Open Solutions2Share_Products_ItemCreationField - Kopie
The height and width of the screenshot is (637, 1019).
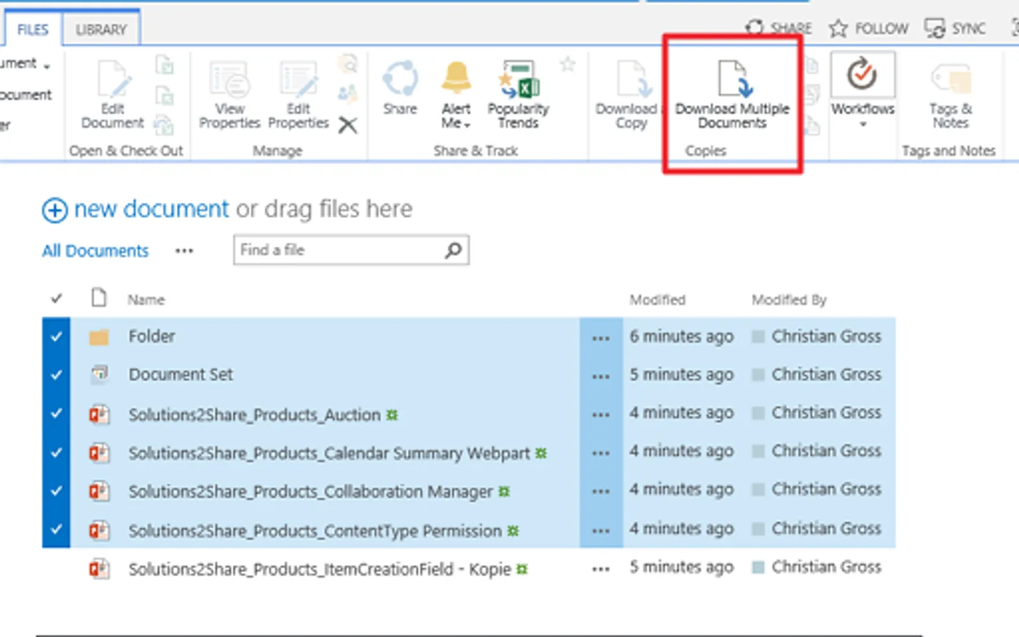click(x=320, y=569)
